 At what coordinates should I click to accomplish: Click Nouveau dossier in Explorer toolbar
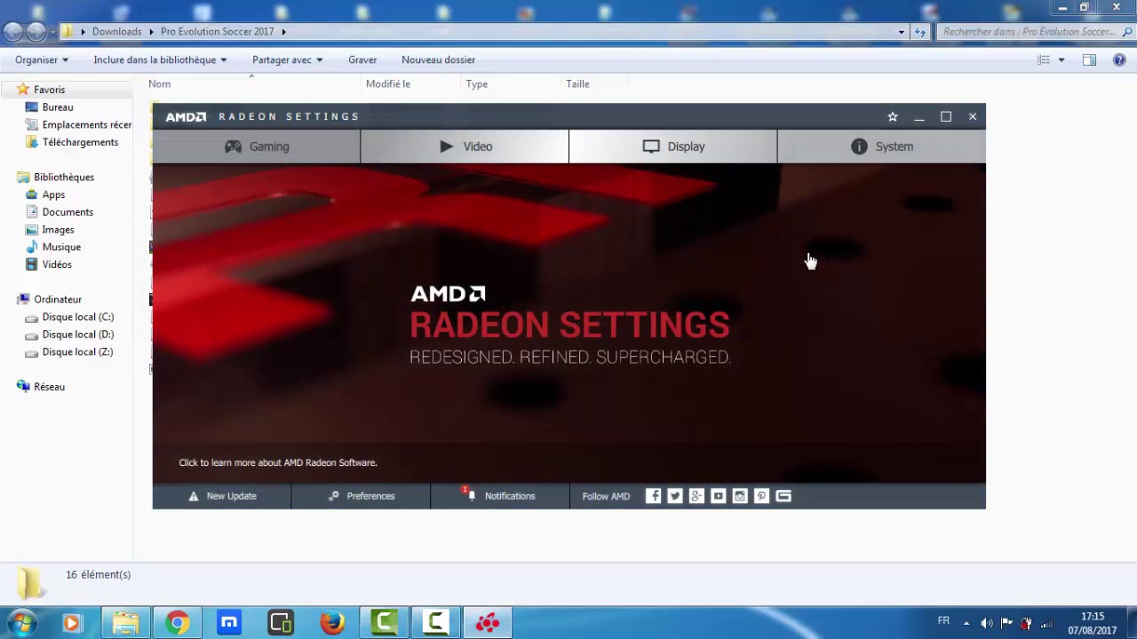click(438, 59)
